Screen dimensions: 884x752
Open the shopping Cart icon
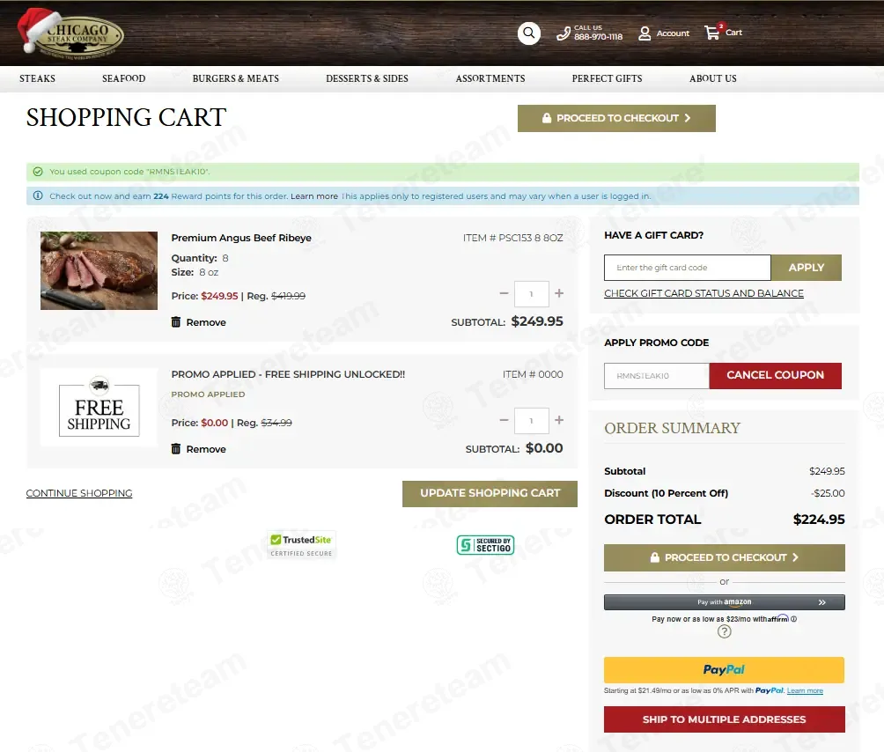click(x=712, y=32)
